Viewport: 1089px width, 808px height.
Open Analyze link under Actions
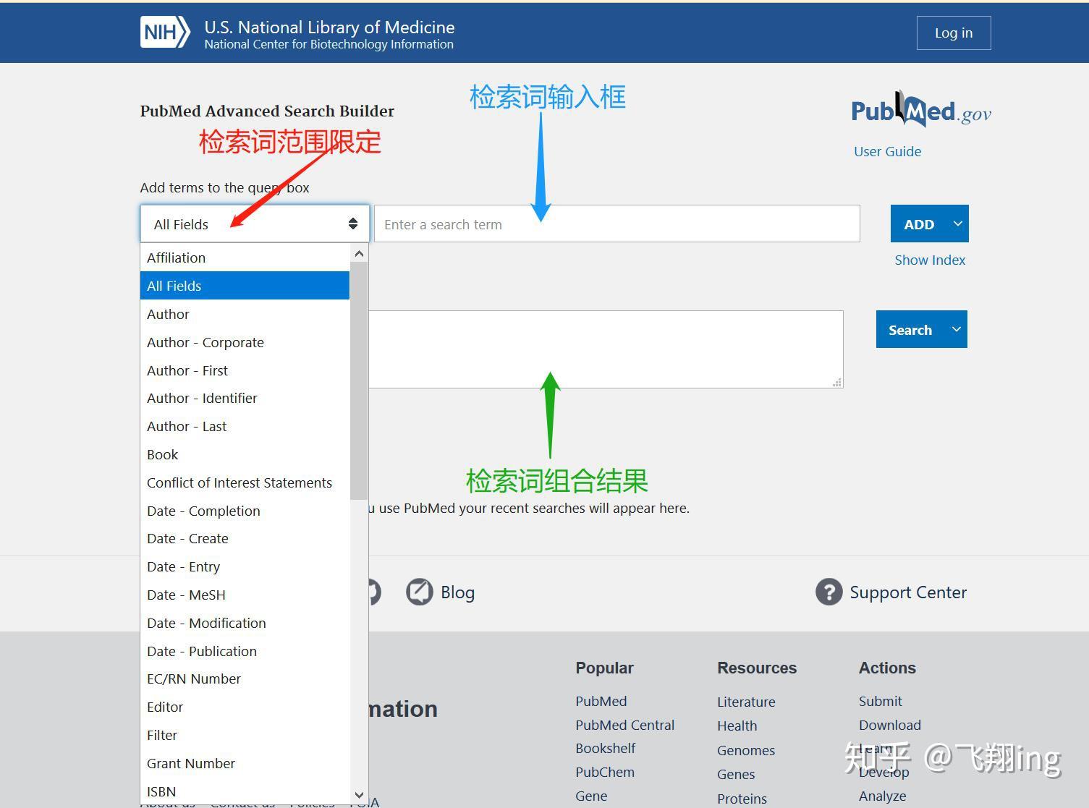883,796
